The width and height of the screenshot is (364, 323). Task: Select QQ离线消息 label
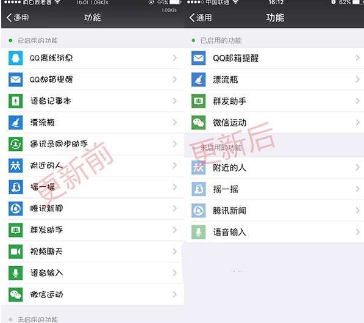[x=51, y=58]
